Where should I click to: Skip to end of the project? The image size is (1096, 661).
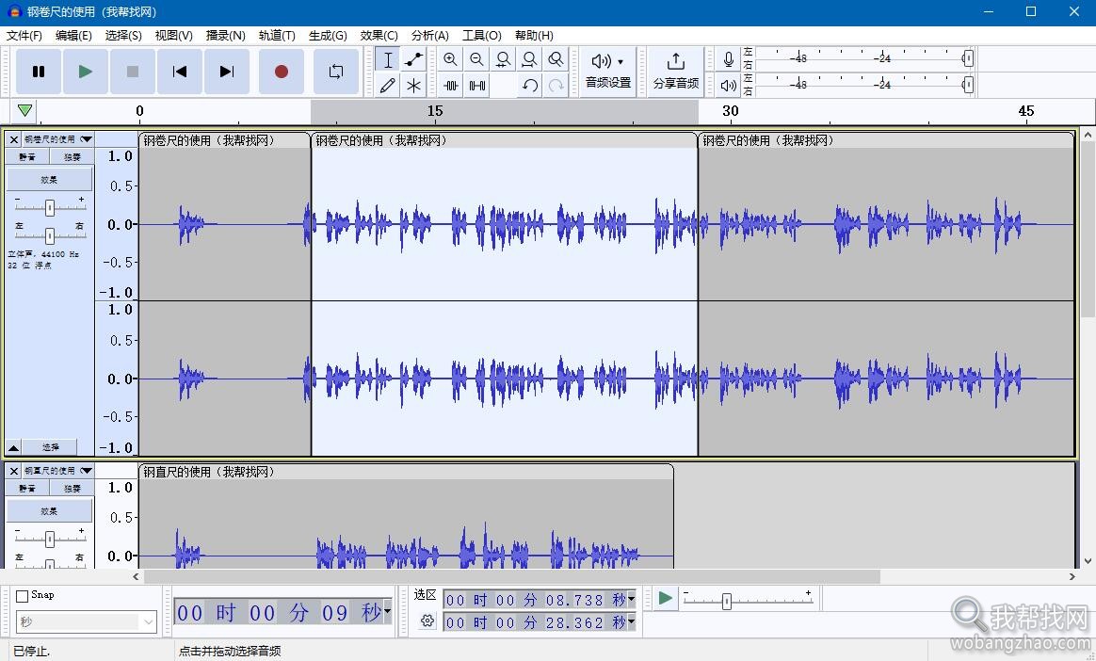point(227,72)
